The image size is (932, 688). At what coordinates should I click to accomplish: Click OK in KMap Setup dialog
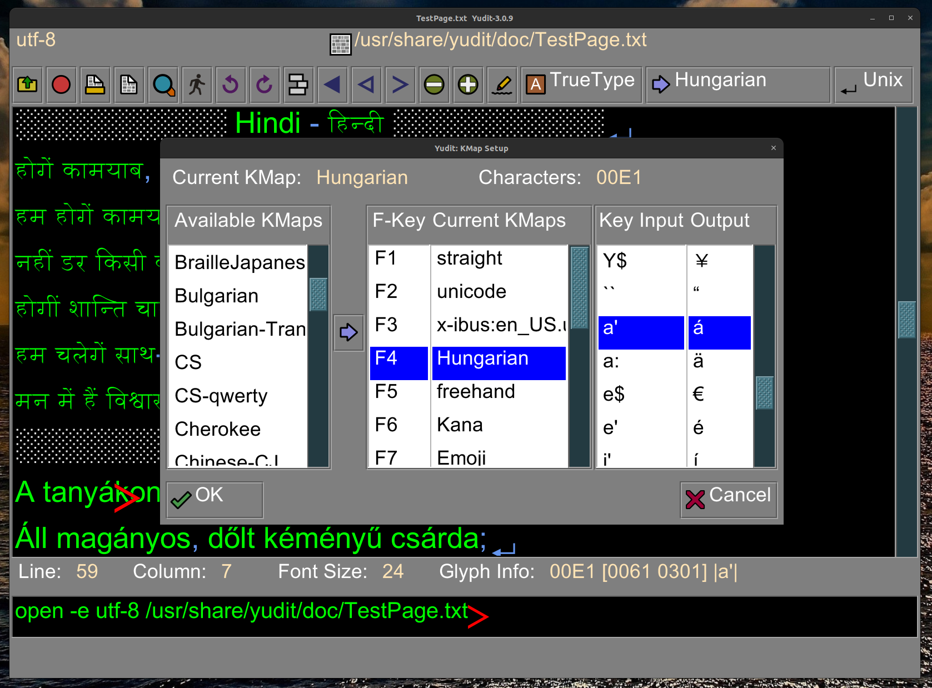[x=215, y=500]
